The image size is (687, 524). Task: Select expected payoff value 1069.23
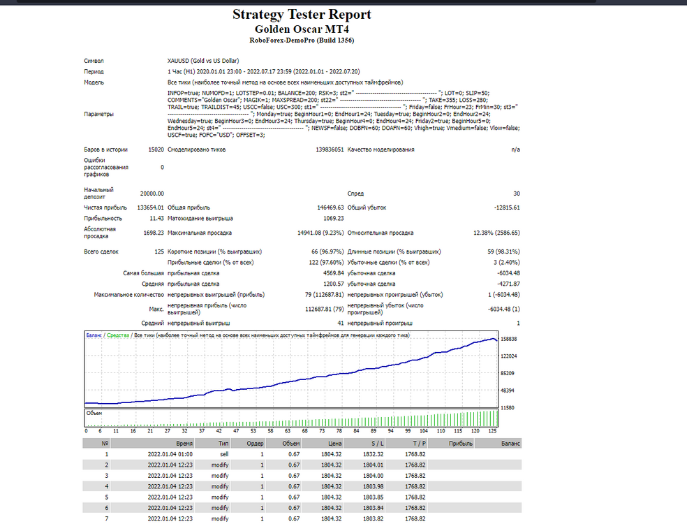pos(334,219)
